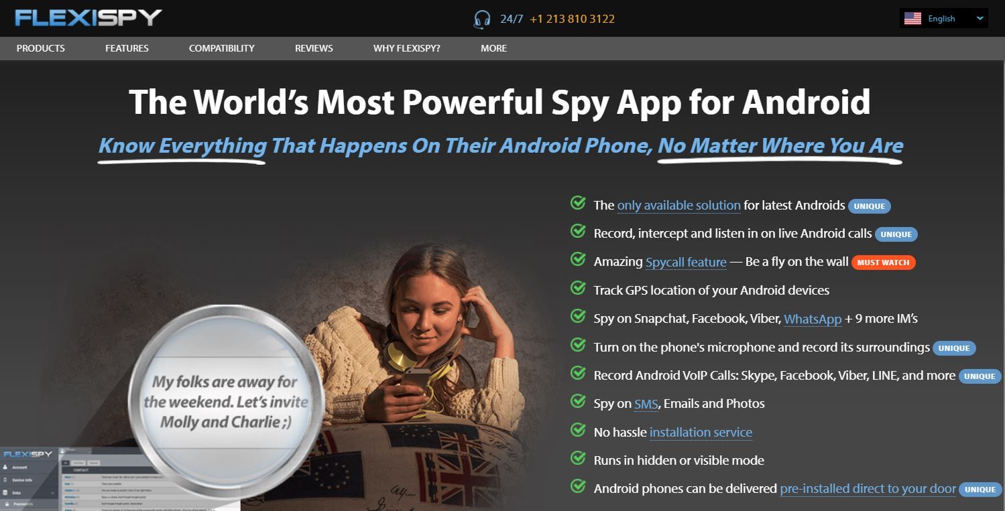The width and height of the screenshot is (1005, 511).
Task: Follow the 'only available solution' link
Action: pos(678,206)
